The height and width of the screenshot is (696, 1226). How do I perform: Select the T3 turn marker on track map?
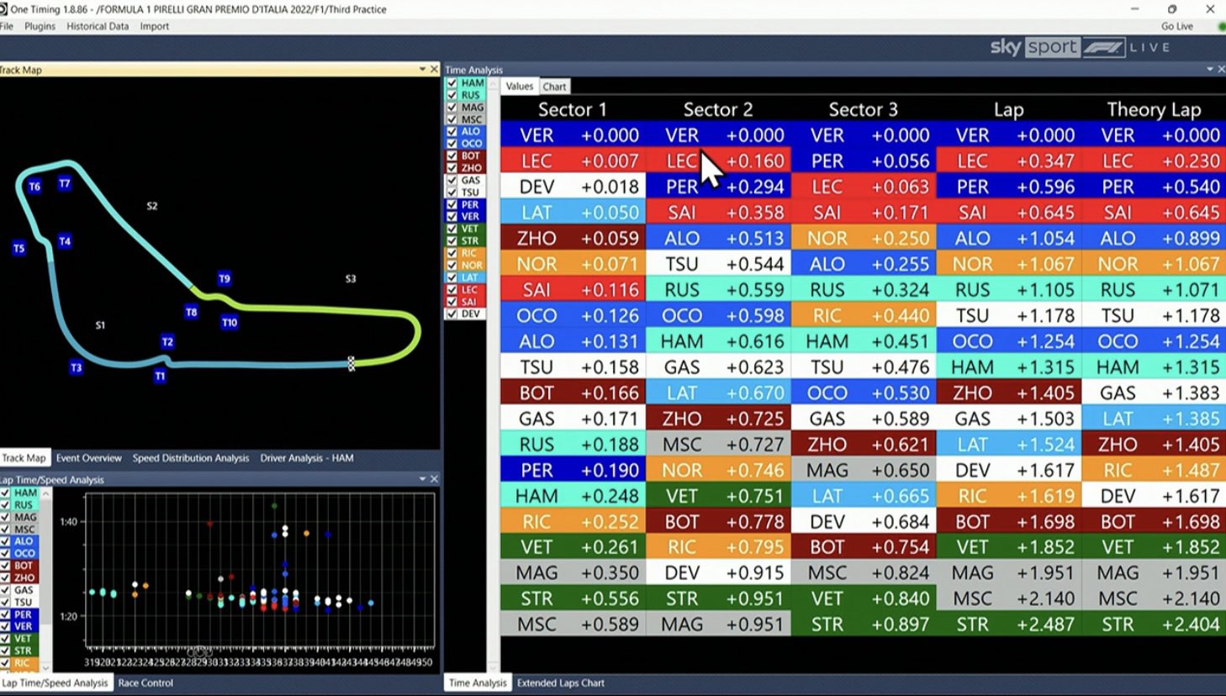77,367
